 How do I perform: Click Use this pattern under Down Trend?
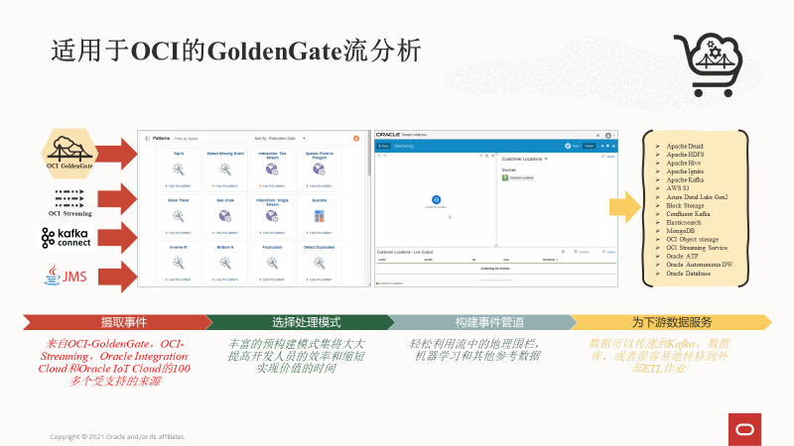(x=179, y=233)
